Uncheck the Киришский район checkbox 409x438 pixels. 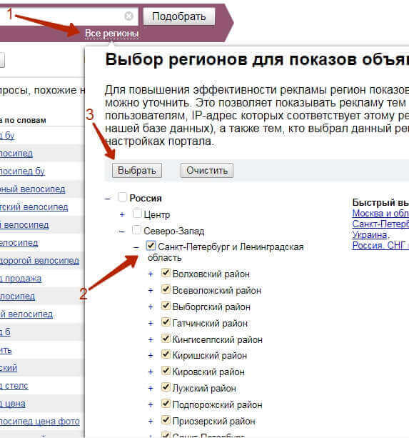[x=166, y=354]
